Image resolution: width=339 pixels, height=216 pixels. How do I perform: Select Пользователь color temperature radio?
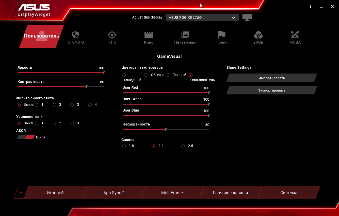click(x=191, y=75)
